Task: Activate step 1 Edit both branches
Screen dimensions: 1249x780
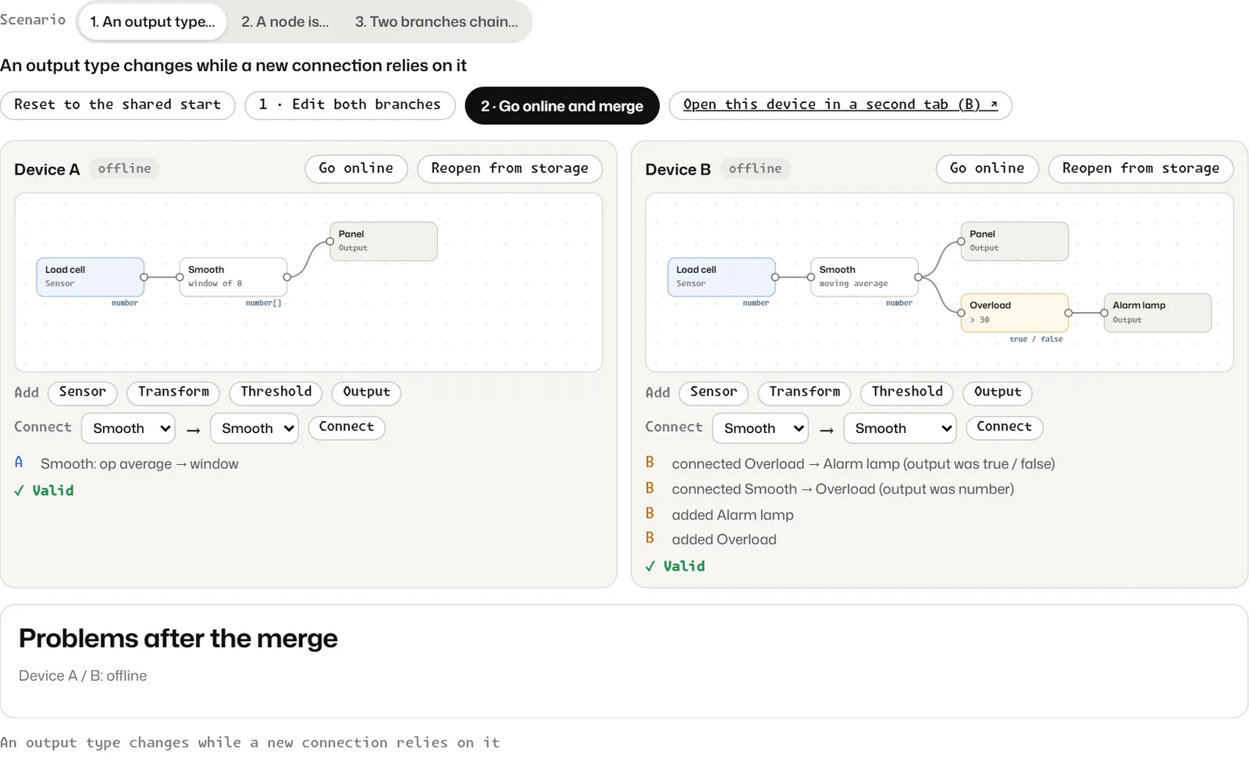Action: click(x=350, y=105)
